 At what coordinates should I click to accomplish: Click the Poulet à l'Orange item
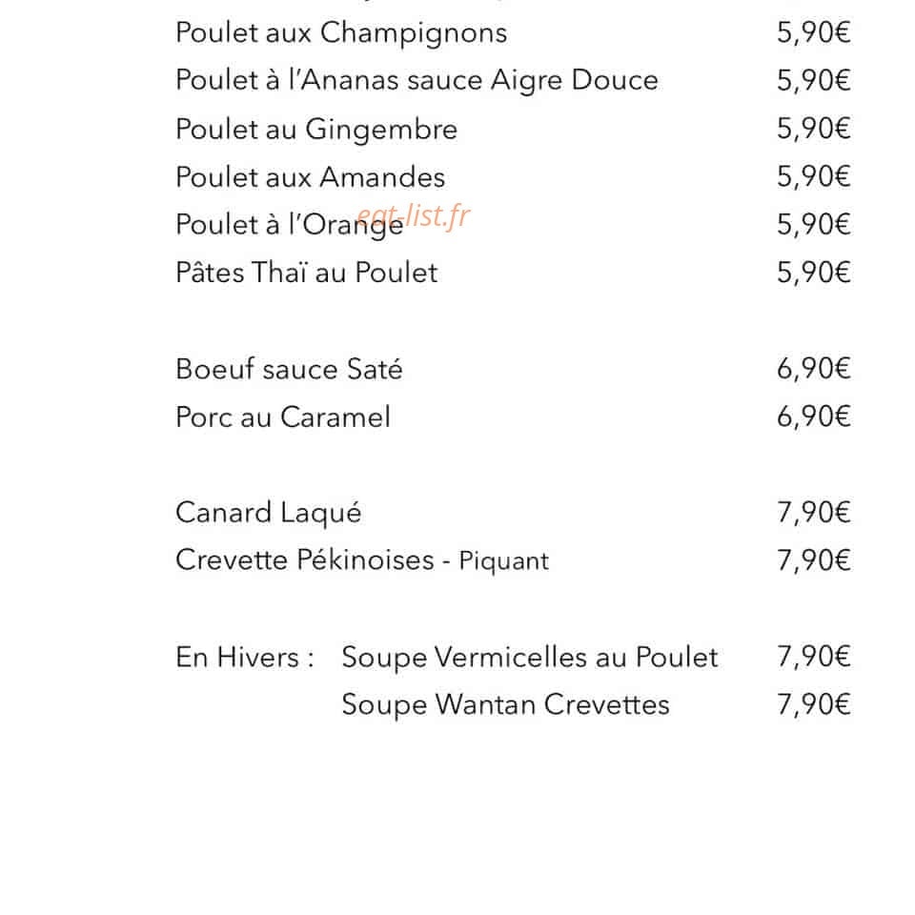[290, 225]
